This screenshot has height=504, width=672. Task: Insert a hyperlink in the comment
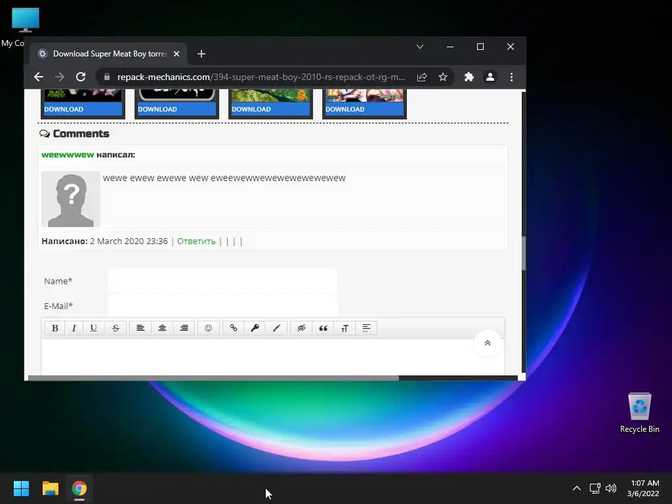[233, 328]
